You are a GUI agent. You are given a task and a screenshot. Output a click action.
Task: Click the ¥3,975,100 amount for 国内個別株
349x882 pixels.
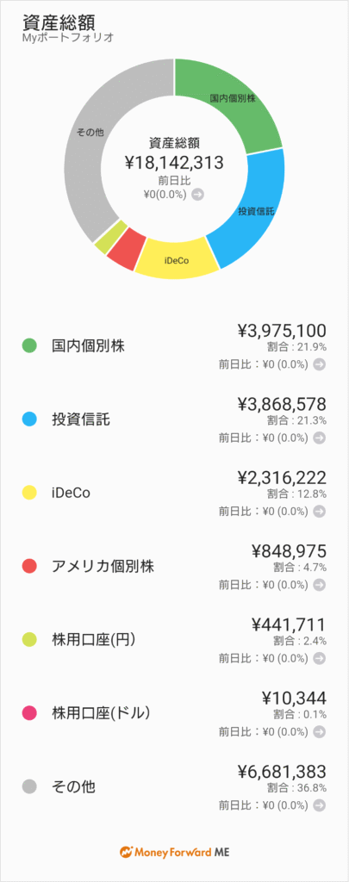[x=281, y=330]
